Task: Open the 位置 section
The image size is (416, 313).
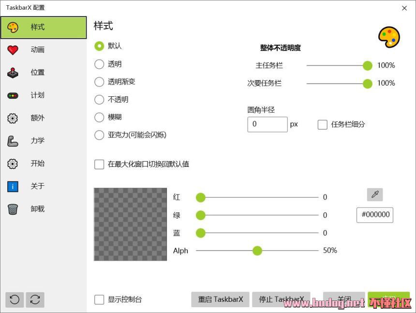Action: (44, 73)
